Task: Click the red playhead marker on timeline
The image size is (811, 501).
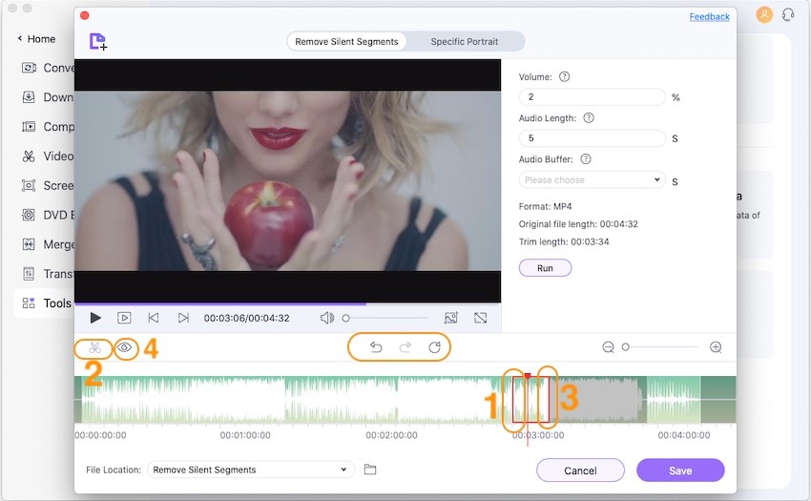Action: click(x=528, y=376)
